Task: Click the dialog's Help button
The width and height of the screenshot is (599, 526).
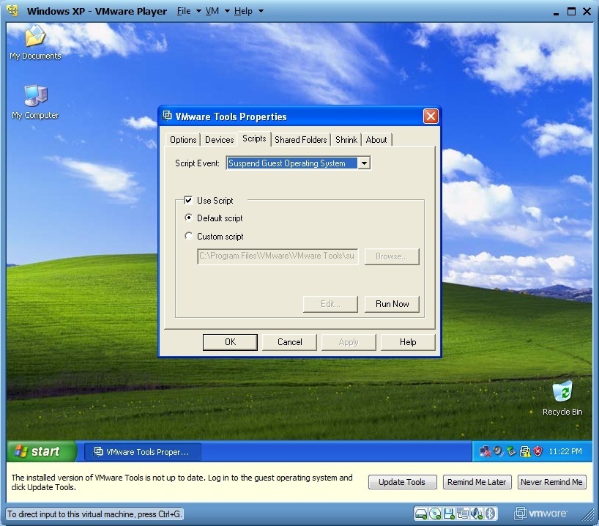Action: coord(408,342)
